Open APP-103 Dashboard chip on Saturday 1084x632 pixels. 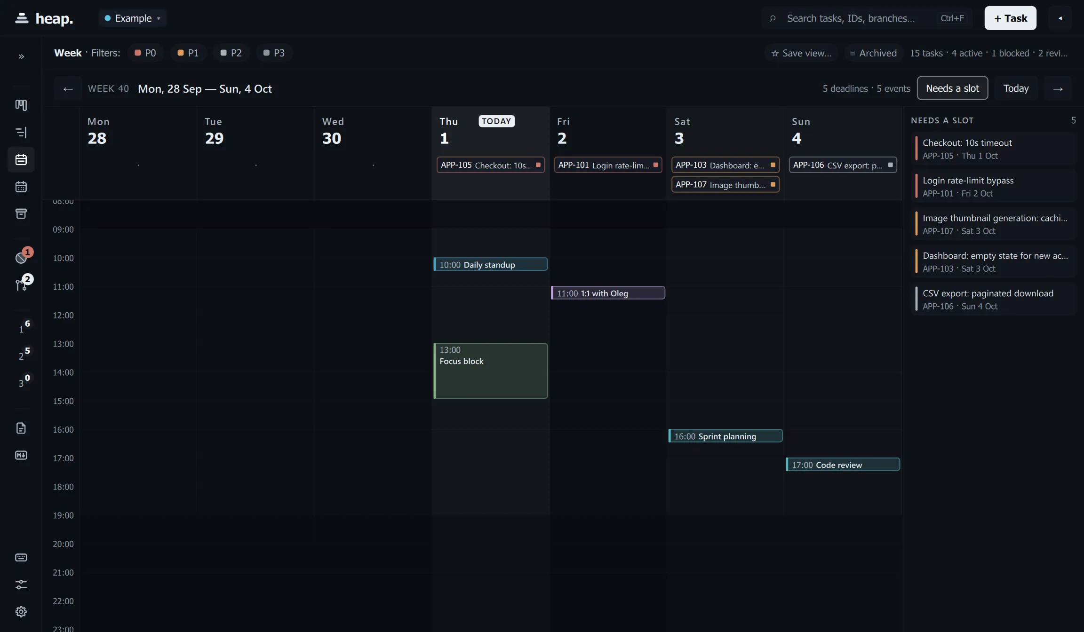(x=725, y=165)
